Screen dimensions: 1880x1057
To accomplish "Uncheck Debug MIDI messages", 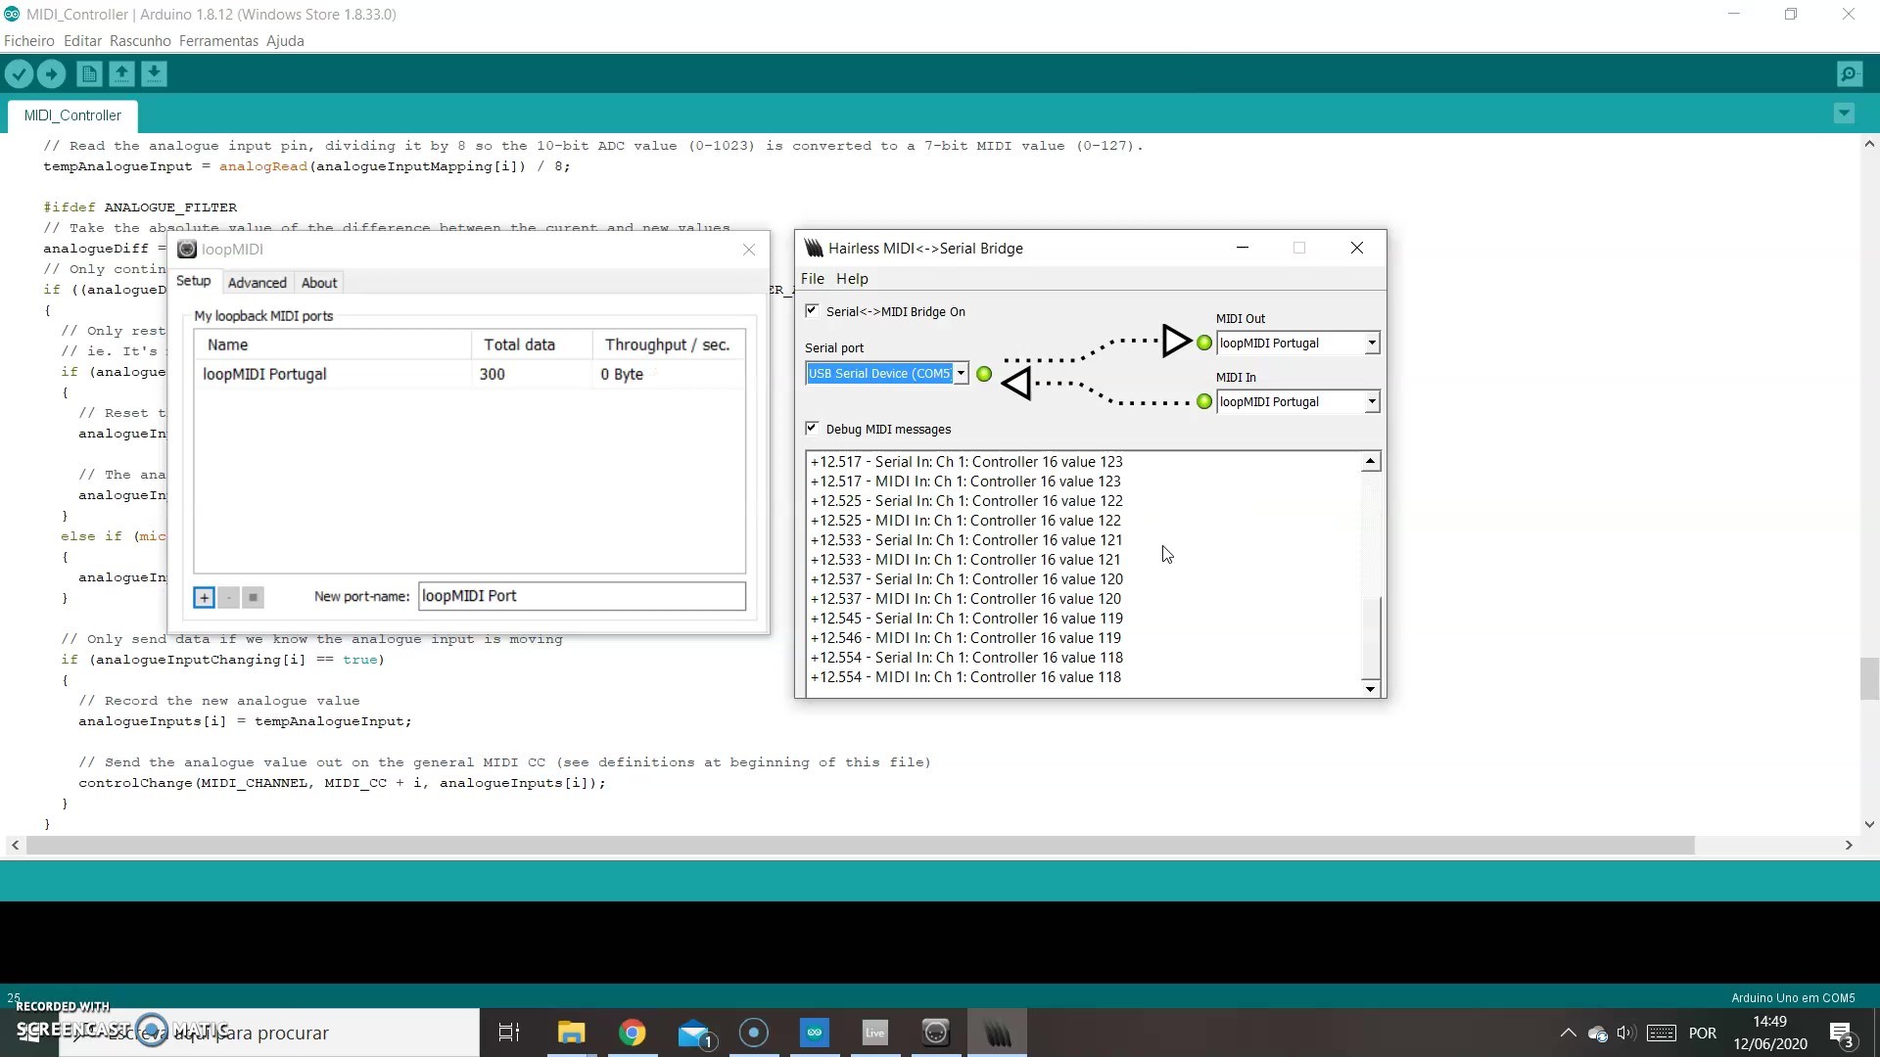I will click(x=812, y=429).
